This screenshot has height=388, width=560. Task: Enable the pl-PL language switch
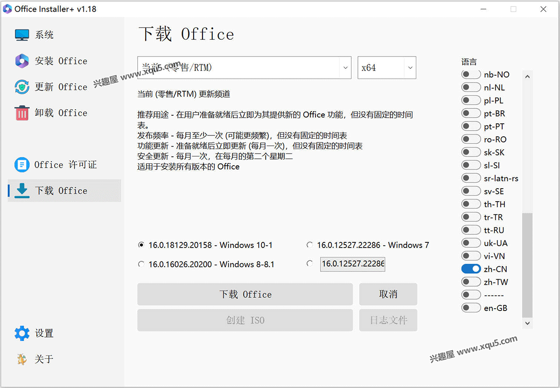coord(471,100)
